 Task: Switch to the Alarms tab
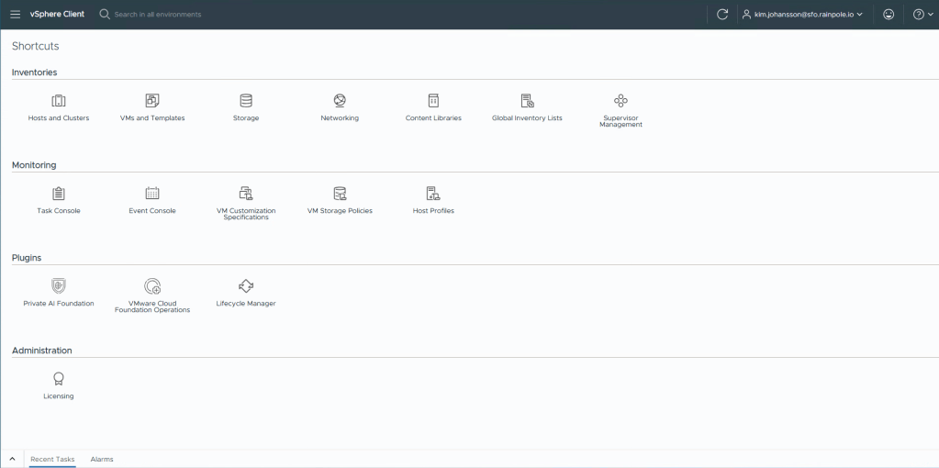(x=102, y=459)
